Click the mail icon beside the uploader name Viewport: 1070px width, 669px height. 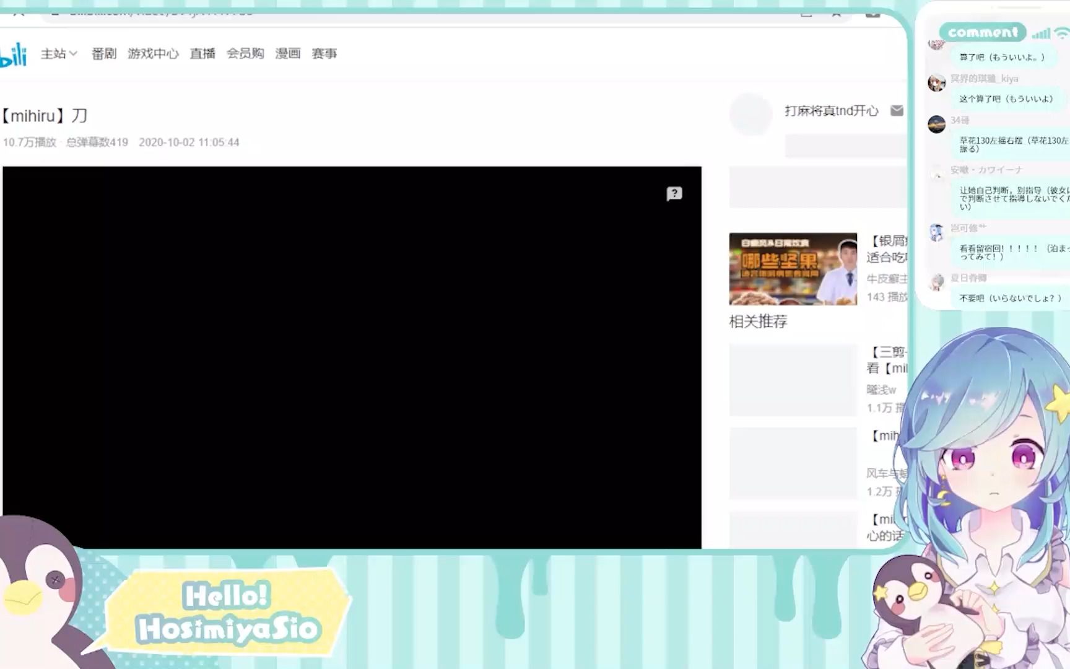coord(897,110)
